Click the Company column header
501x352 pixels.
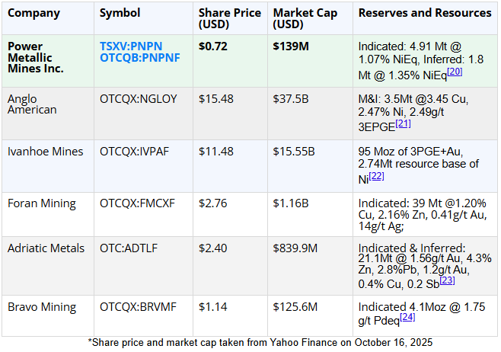(34, 13)
